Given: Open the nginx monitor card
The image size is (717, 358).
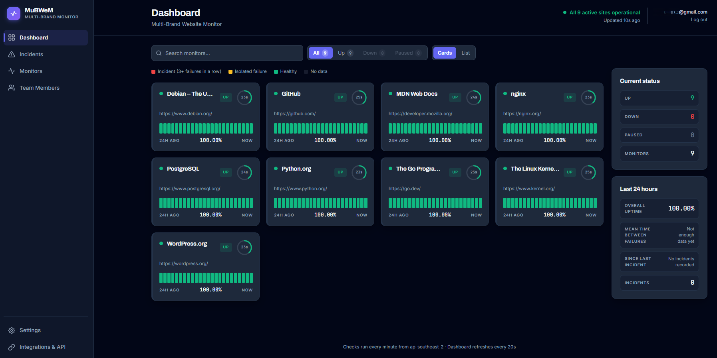Looking at the screenshot, I should pos(549,117).
